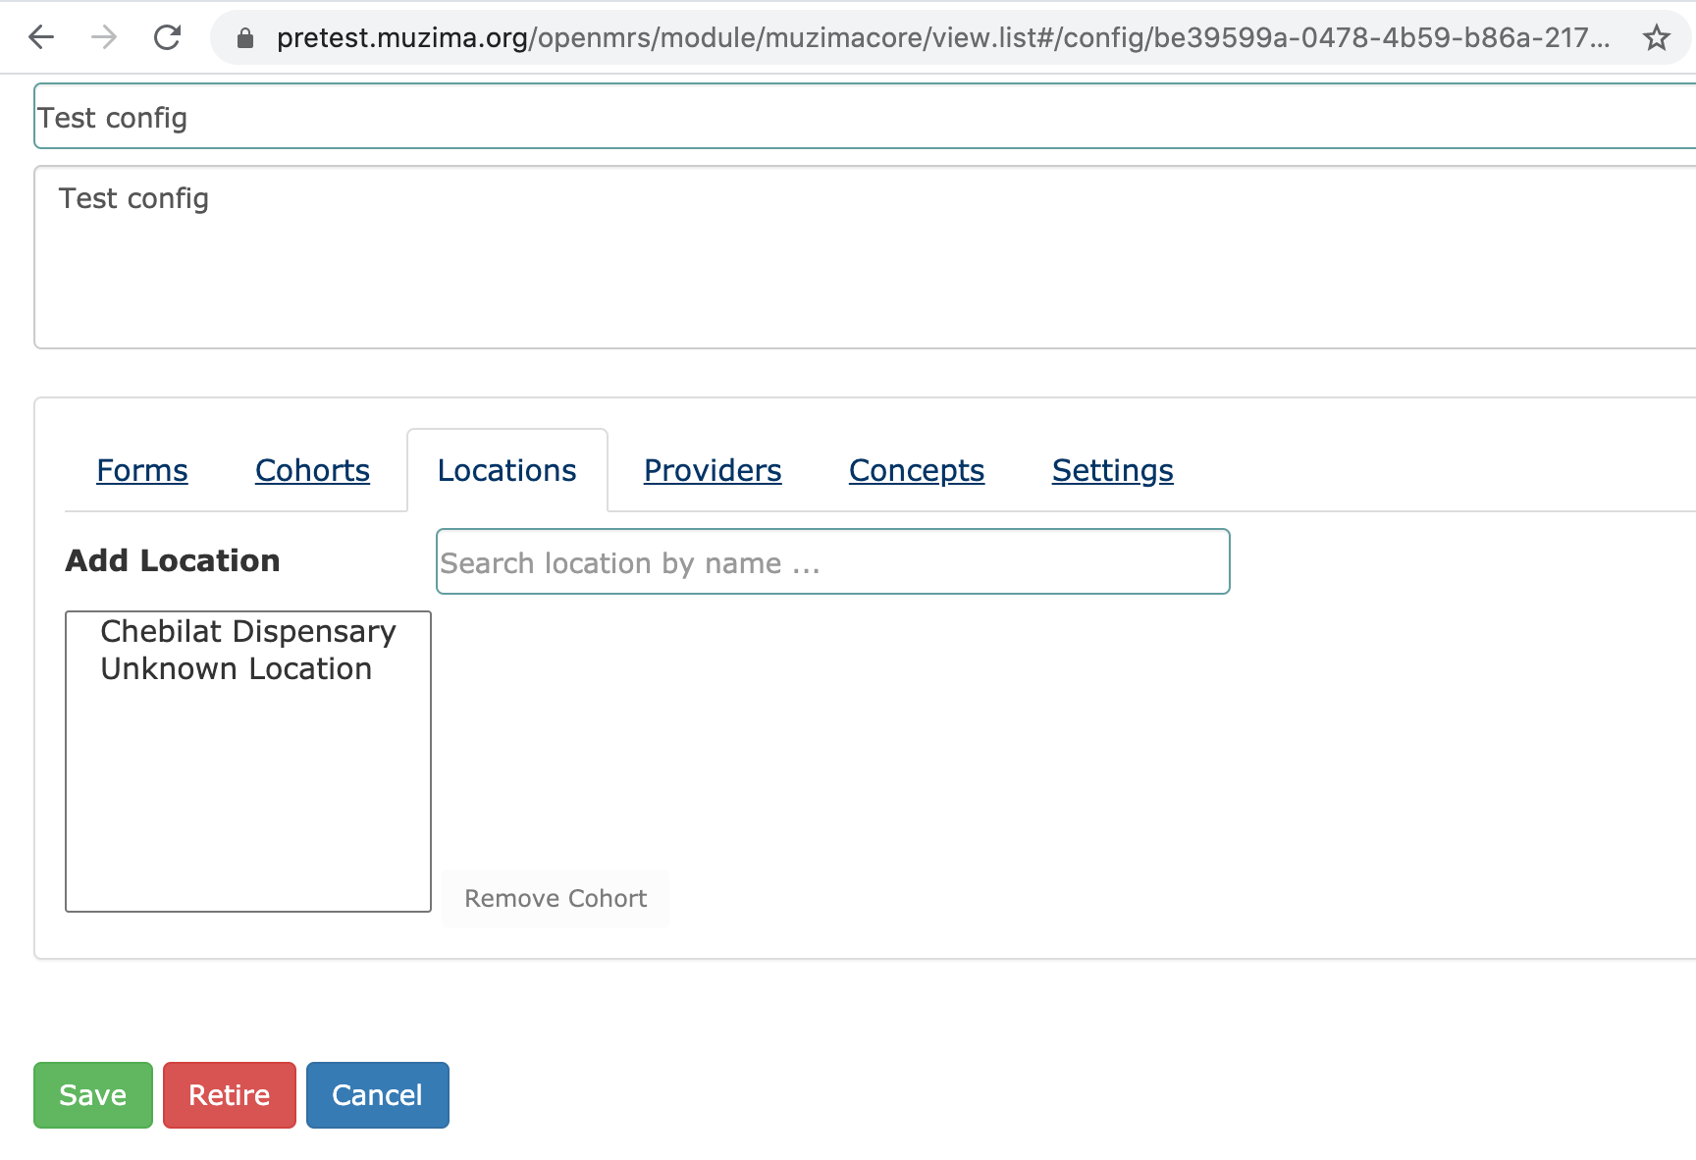Click the Save button

pos(93,1095)
